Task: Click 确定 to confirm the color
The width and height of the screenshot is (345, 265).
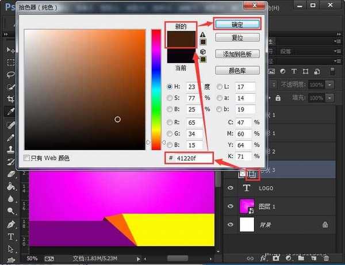Action: click(237, 24)
